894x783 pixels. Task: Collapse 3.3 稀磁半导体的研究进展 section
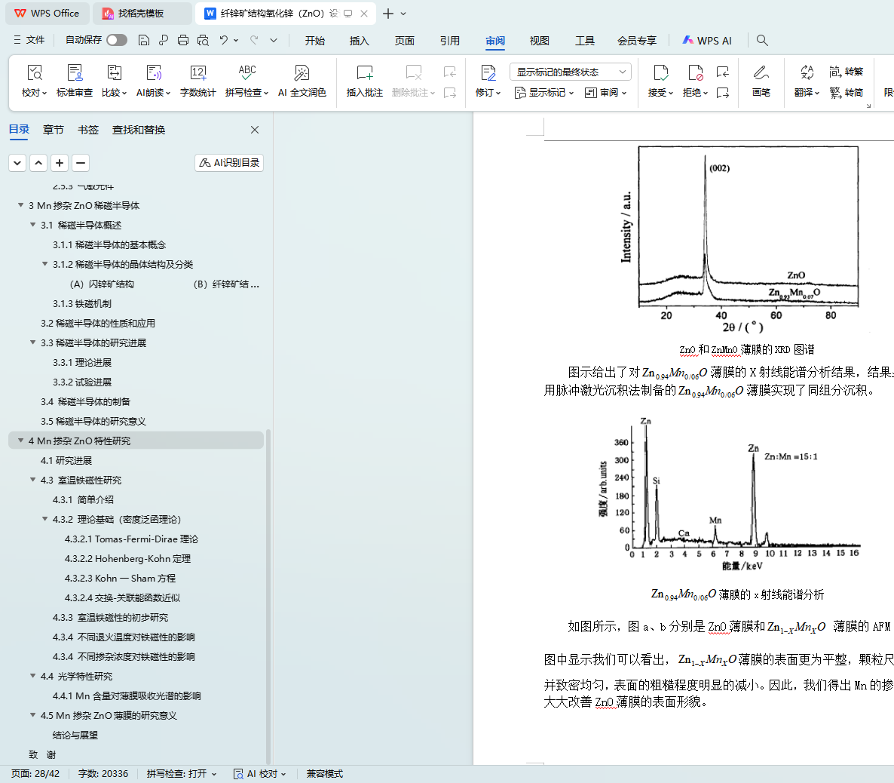pos(33,342)
